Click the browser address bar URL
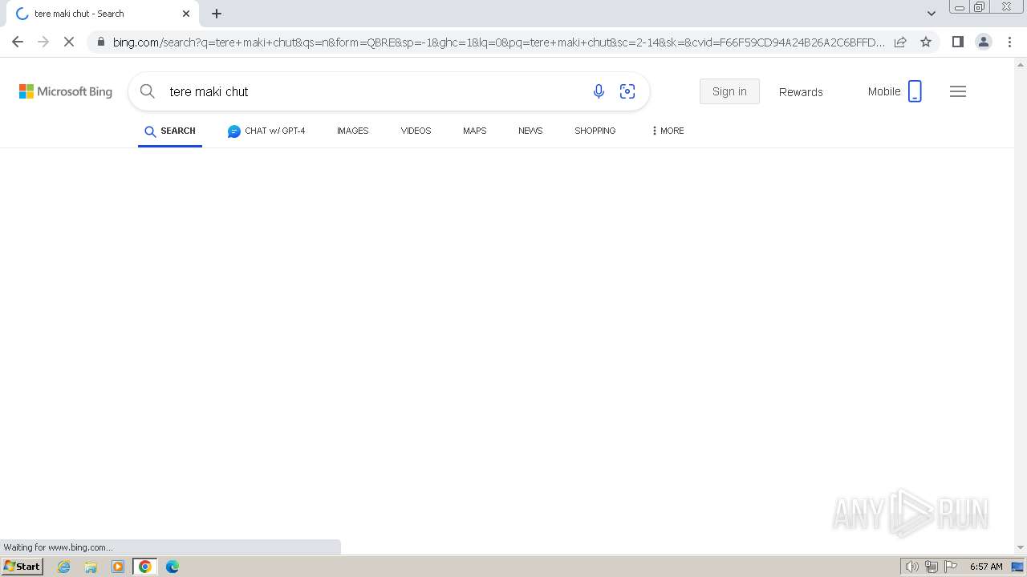Screen dimensions: 1027x577 pyautogui.click(x=499, y=42)
